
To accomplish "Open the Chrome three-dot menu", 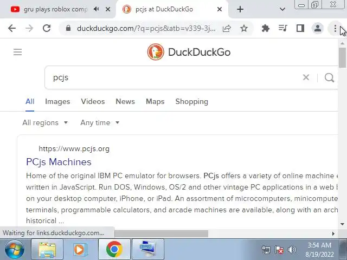I will 335,28.
